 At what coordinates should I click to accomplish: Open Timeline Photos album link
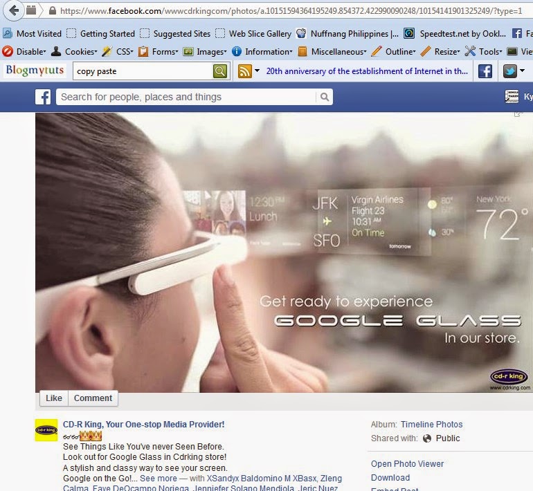click(431, 425)
